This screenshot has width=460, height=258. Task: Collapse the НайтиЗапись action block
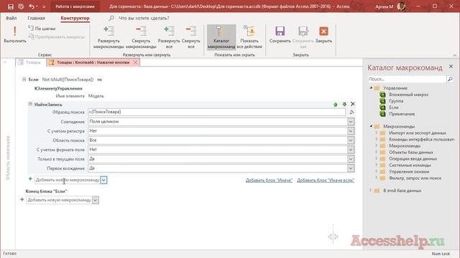(x=30, y=104)
